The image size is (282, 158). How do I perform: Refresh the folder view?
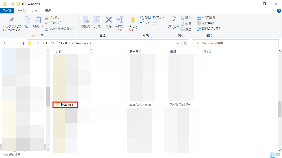click(x=185, y=43)
